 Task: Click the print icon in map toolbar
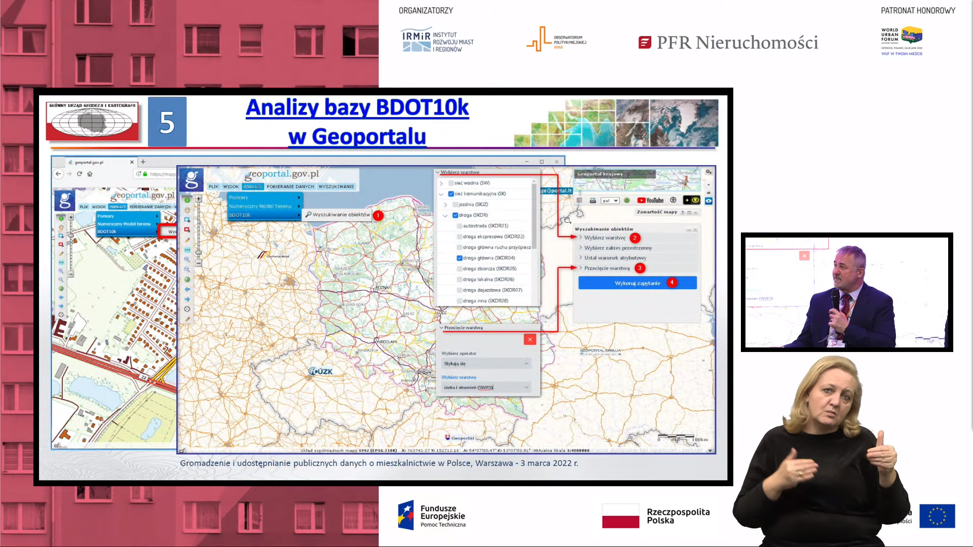[x=592, y=201]
